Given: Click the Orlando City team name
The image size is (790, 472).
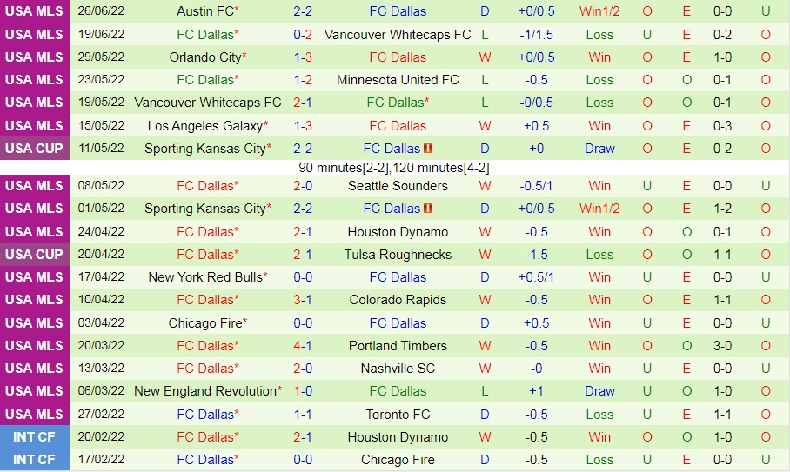Looking at the screenshot, I should click(x=204, y=57).
